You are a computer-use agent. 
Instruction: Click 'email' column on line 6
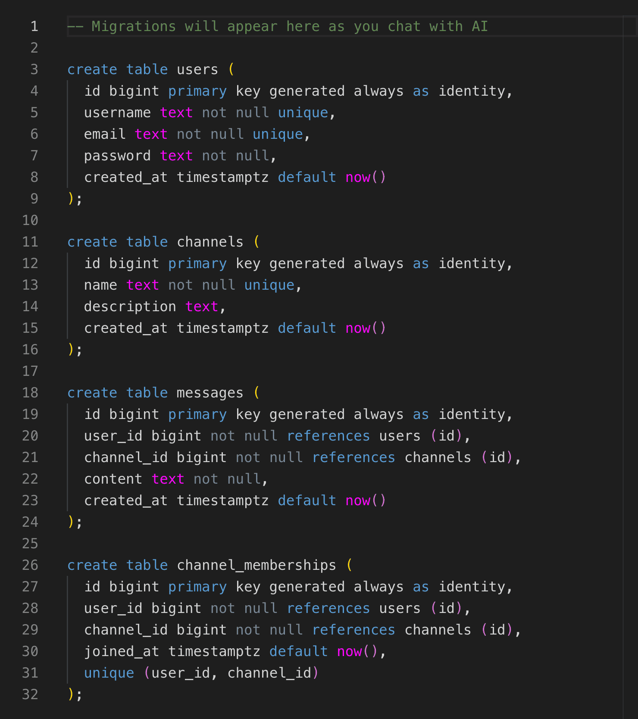pyautogui.click(x=105, y=134)
